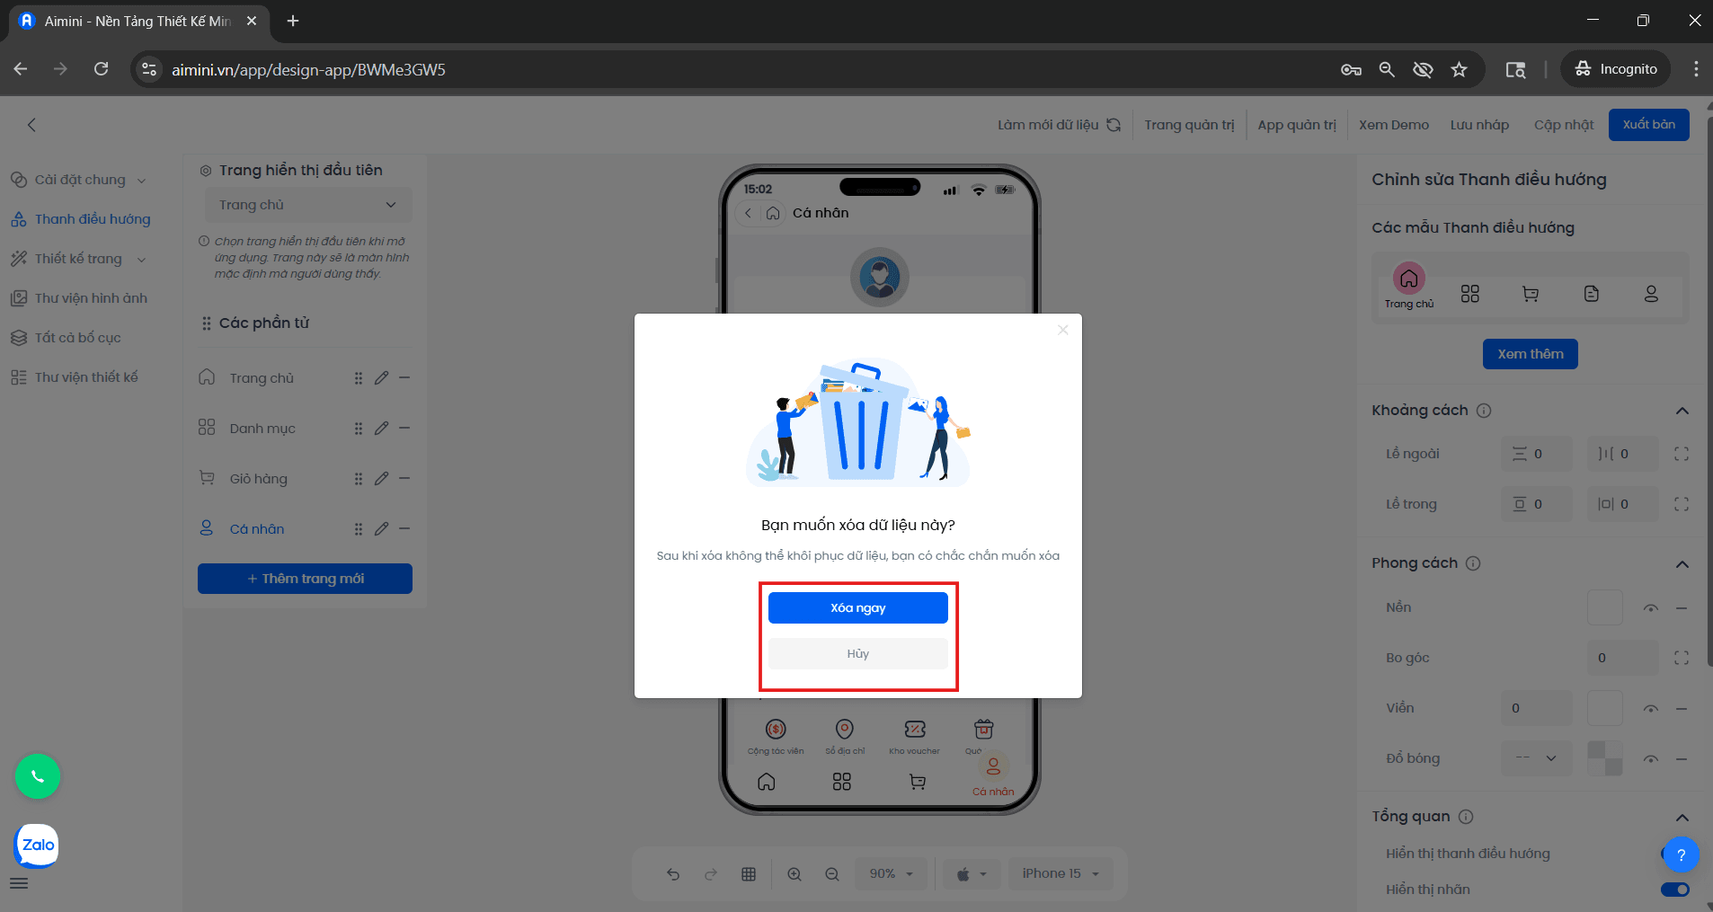Collapse the Khoảng cách section

pyautogui.click(x=1682, y=411)
